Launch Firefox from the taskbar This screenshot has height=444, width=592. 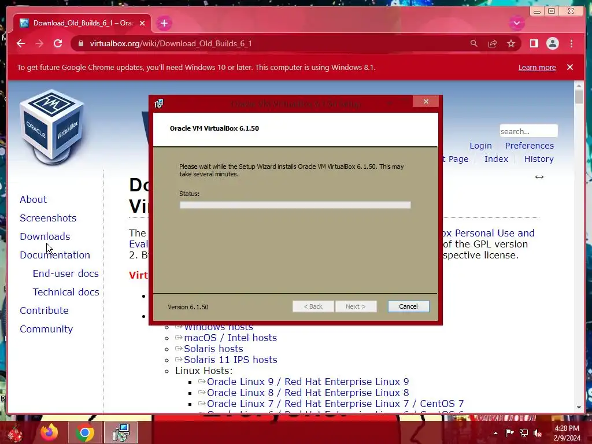50,432
